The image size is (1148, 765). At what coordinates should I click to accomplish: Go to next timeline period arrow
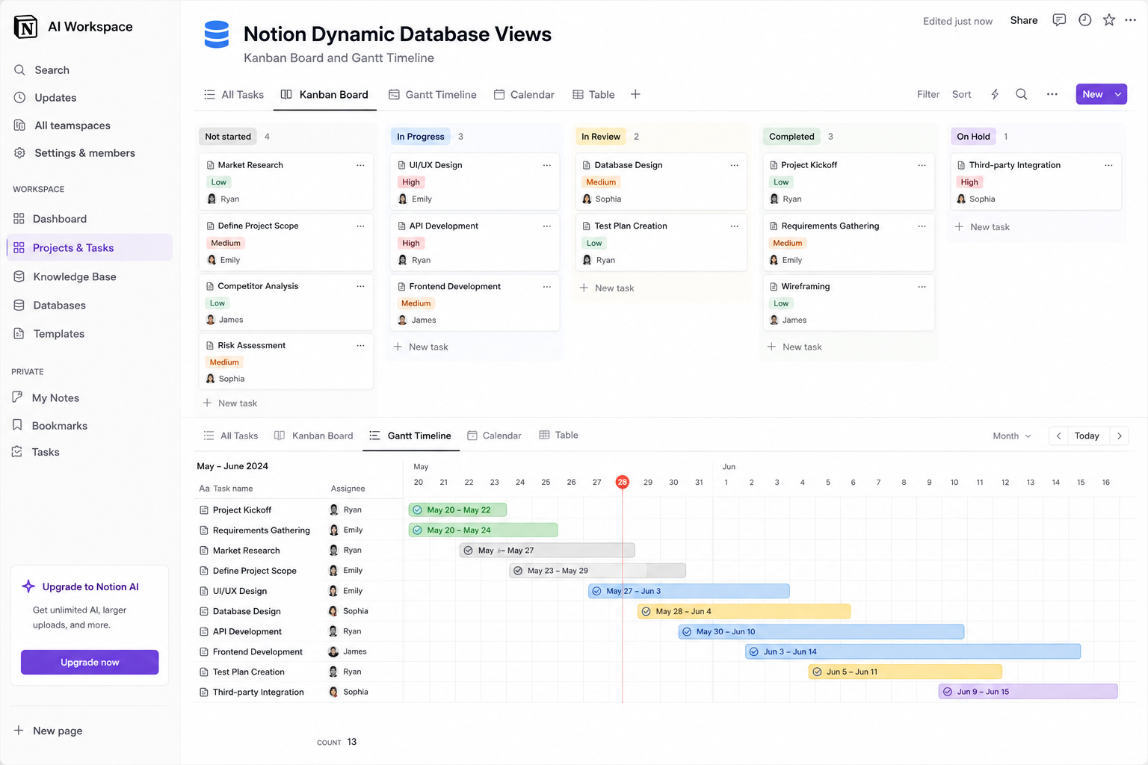coord(1120,436)
